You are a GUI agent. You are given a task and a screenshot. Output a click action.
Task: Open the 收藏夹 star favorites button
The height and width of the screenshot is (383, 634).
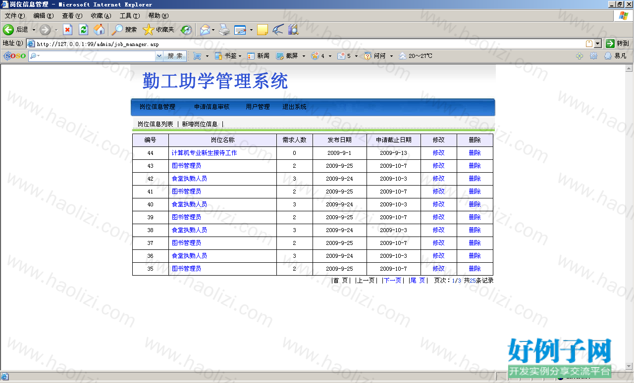(x=158, y=30)
